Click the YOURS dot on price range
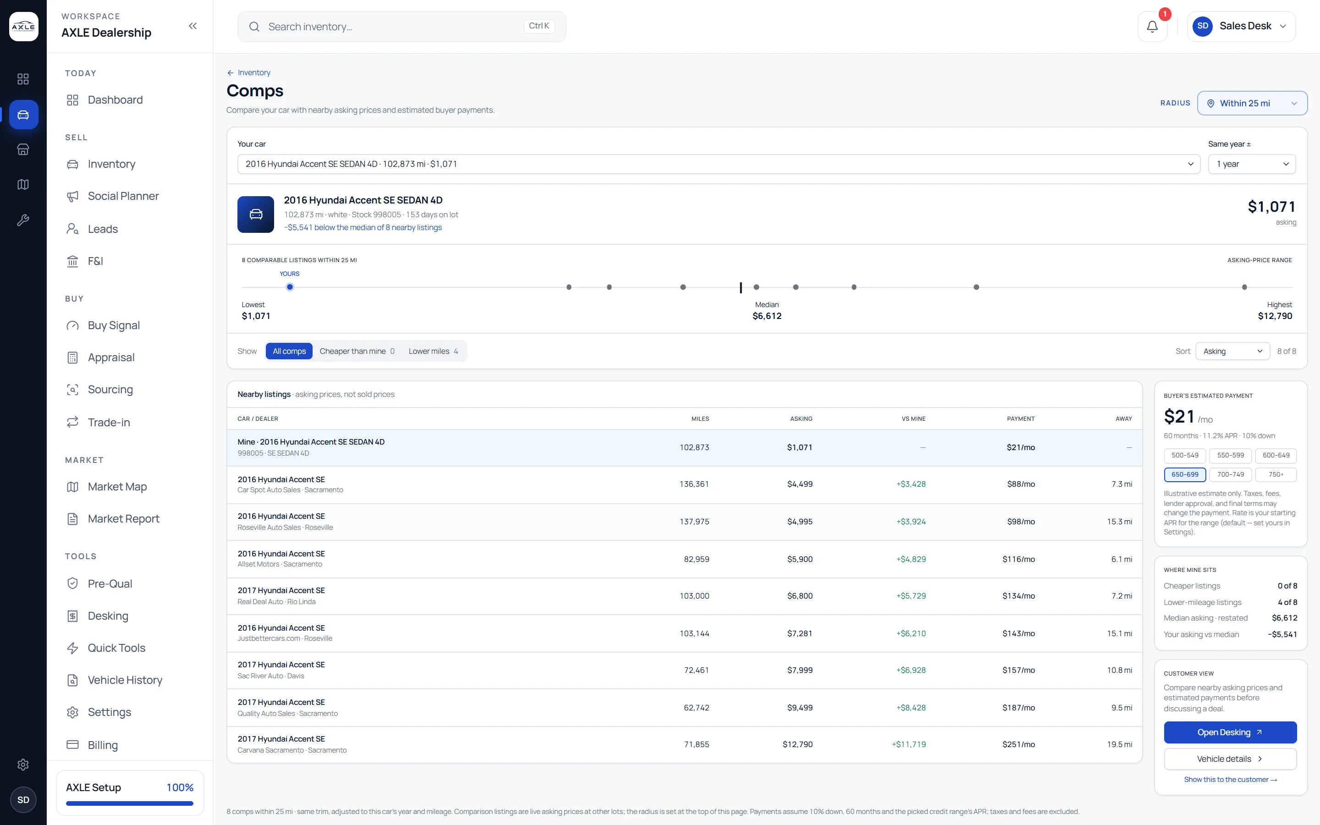Image resolution: width=1320 pixels, height=825 pixels. (x=290, y=287)
